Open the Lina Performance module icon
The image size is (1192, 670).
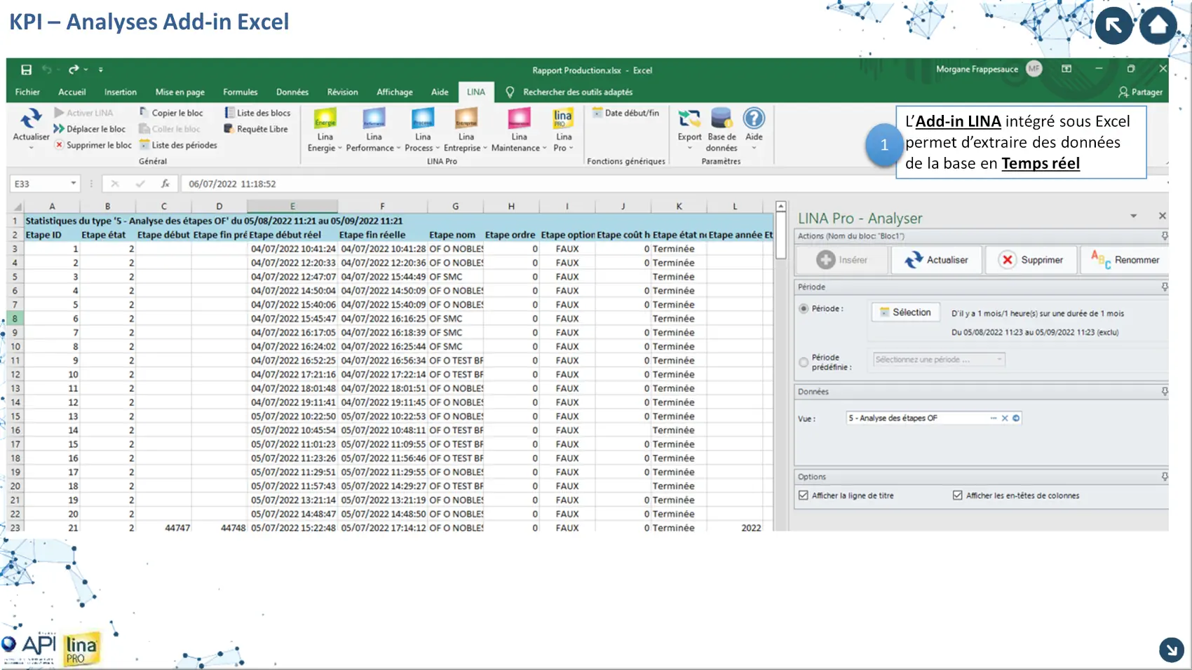(x=374, y=119)
